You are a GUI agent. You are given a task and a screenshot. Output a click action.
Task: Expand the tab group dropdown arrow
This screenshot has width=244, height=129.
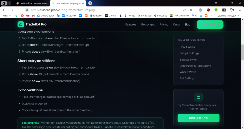click(x=9, y=3)
